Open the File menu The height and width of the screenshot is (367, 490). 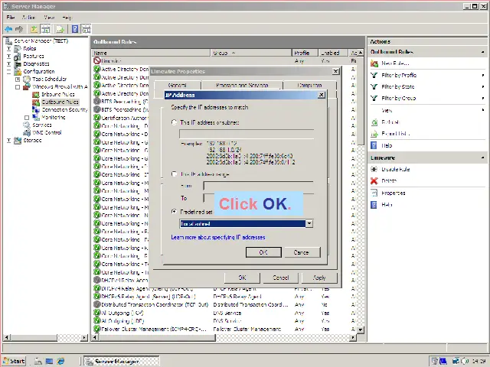coord(10,18)
